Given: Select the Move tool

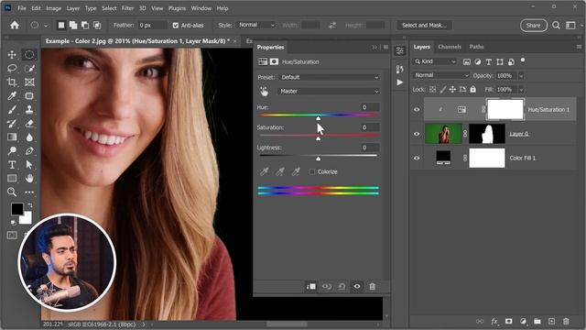Looking at the screenshot, I should tap(12, 55).
